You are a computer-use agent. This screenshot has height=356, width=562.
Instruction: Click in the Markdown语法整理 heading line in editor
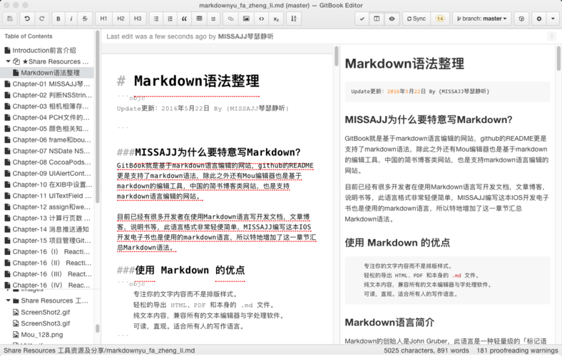click(196, 81)
